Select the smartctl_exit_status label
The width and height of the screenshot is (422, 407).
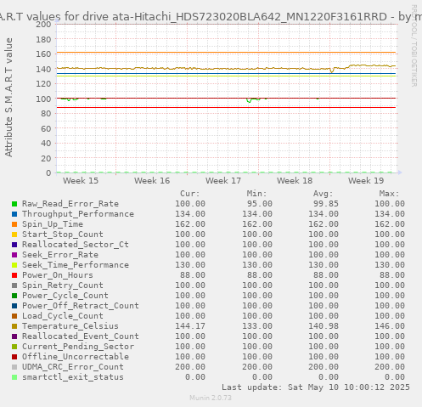pyautogui.click(x=73, y=377)
